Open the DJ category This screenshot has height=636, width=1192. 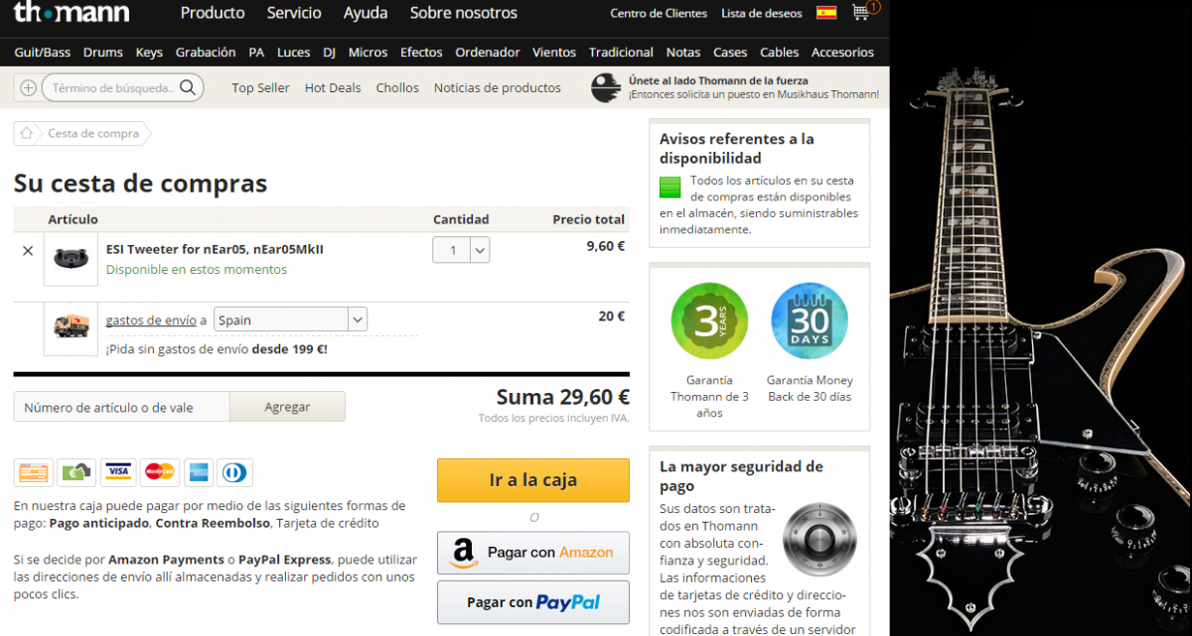pyautogui.click(x=330, y=53)
